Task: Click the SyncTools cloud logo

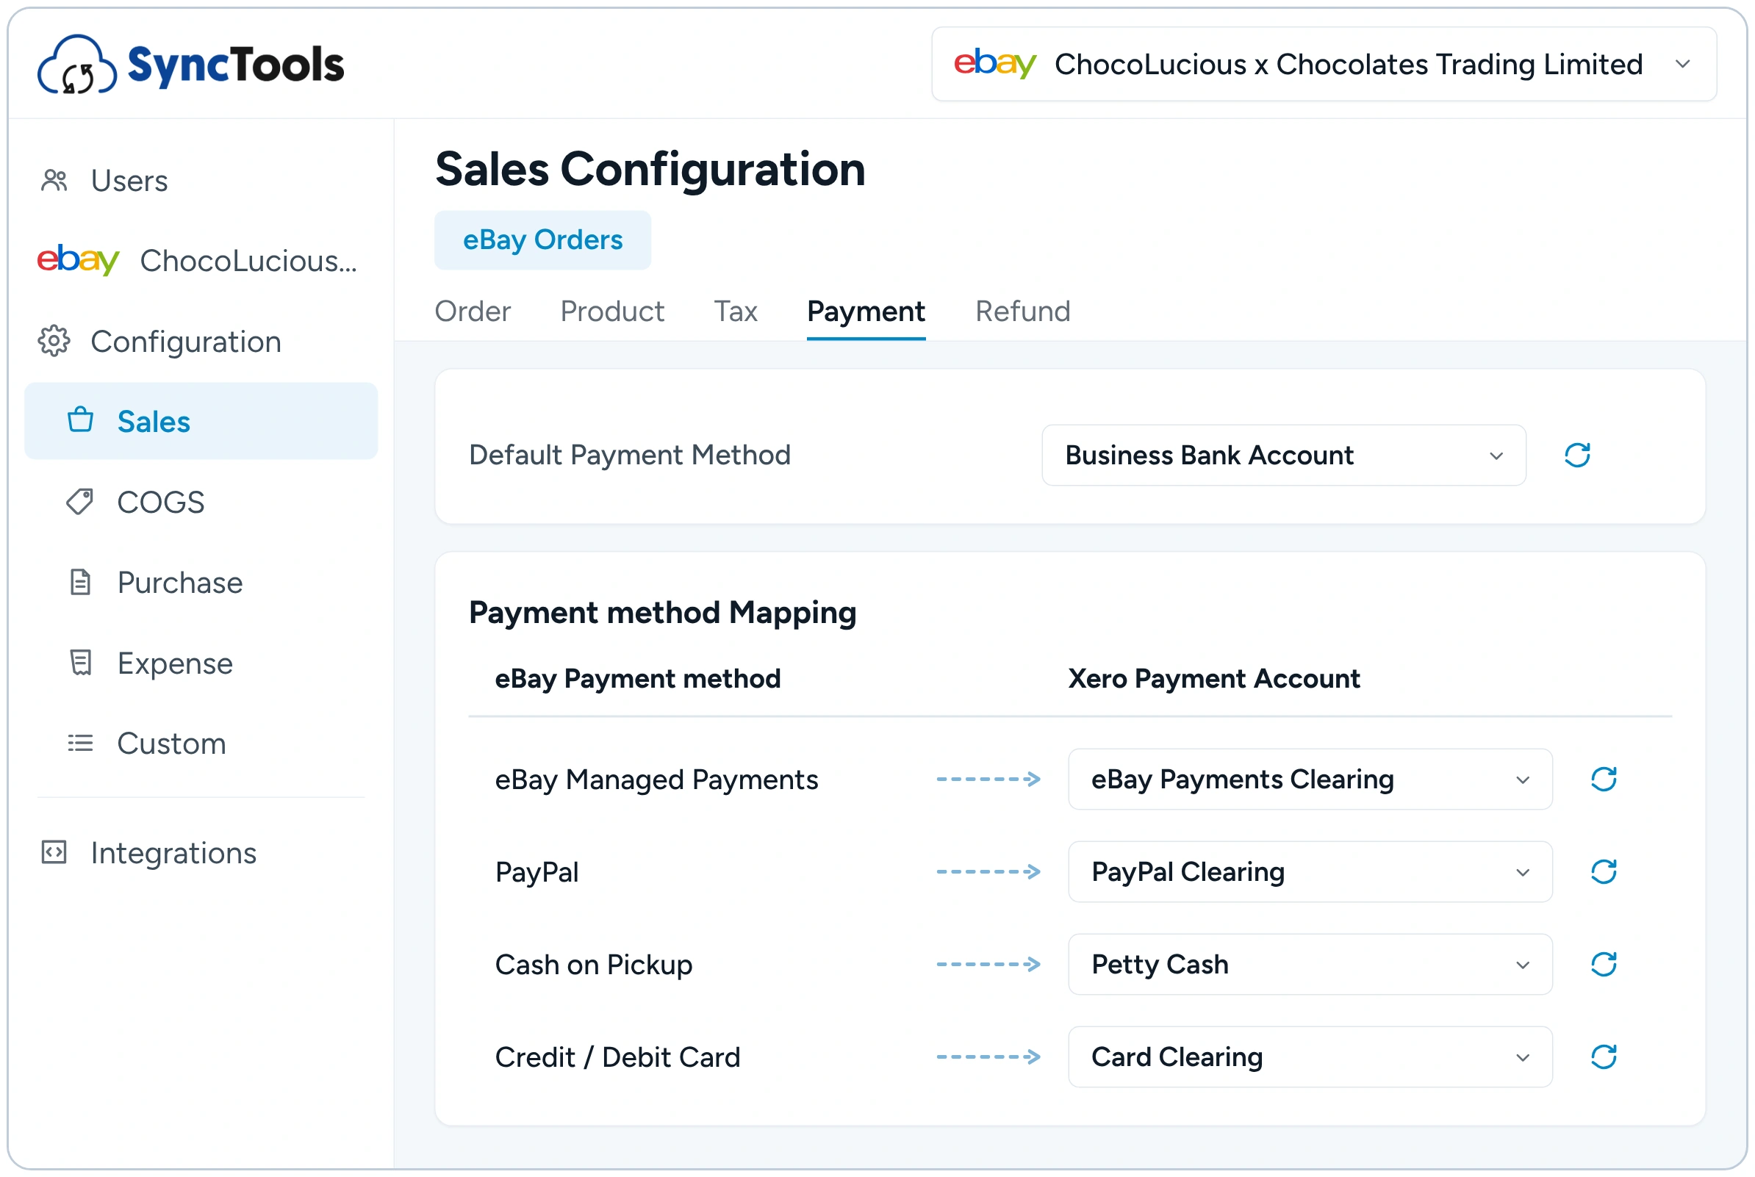Action: (x=77, y=65)
